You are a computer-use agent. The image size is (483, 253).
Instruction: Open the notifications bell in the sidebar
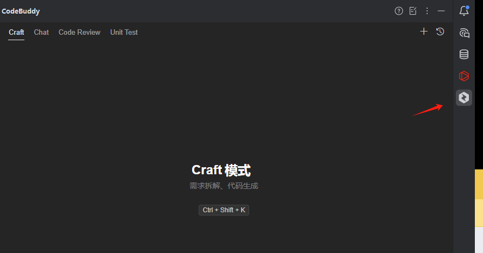coord(464,11)
